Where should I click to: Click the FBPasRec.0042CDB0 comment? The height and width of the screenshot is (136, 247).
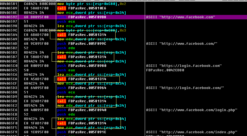tap(165, 70)
